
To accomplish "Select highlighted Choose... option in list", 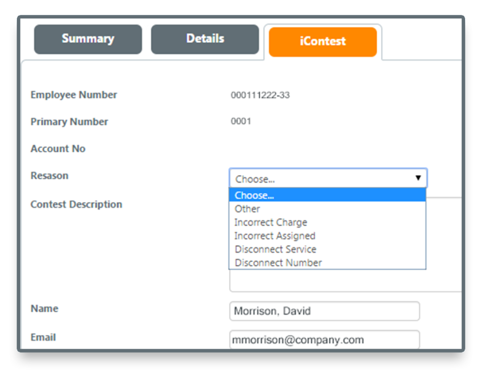I will [327, 195].
